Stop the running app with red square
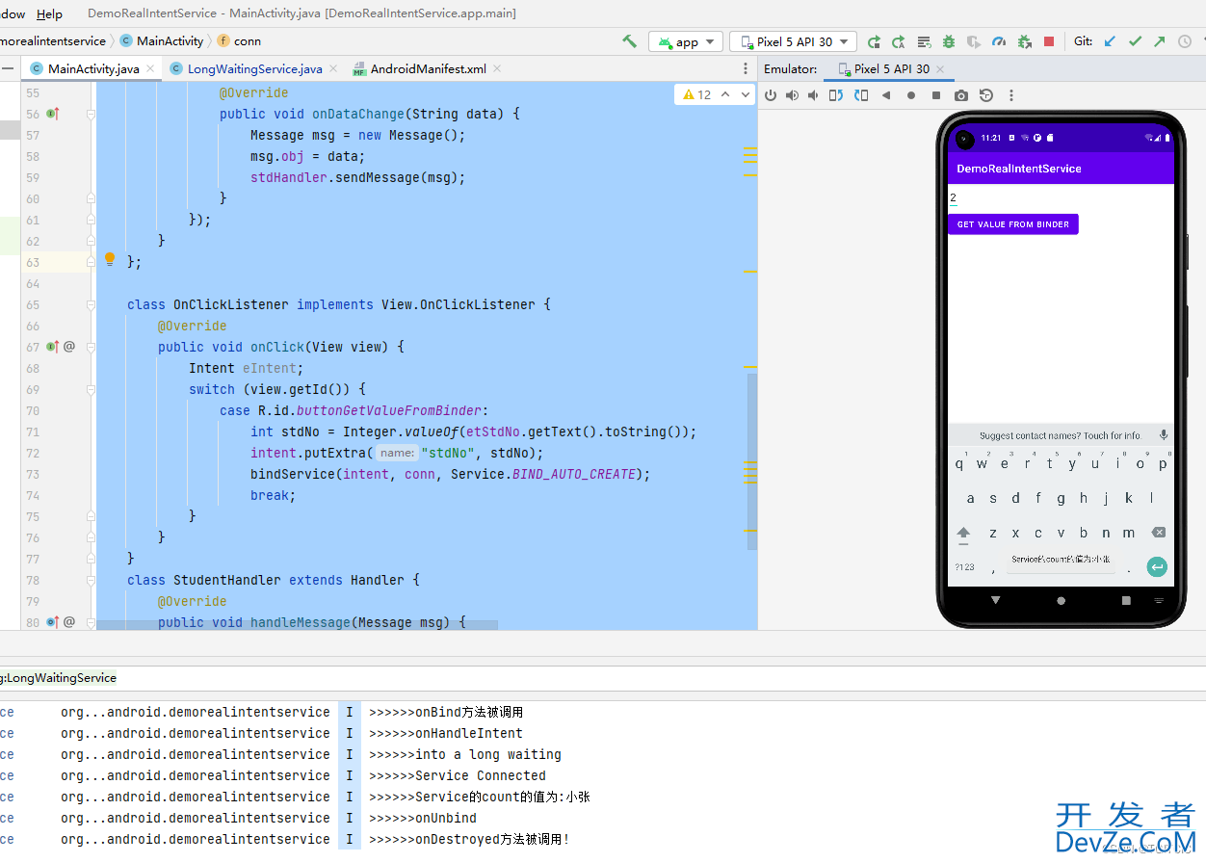1206x863 pixels. pyautogui.click(x=1049, y=41)
